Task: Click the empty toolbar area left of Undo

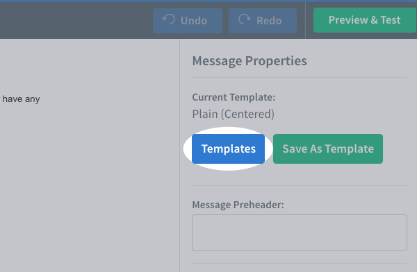Action: click(76, 21)
